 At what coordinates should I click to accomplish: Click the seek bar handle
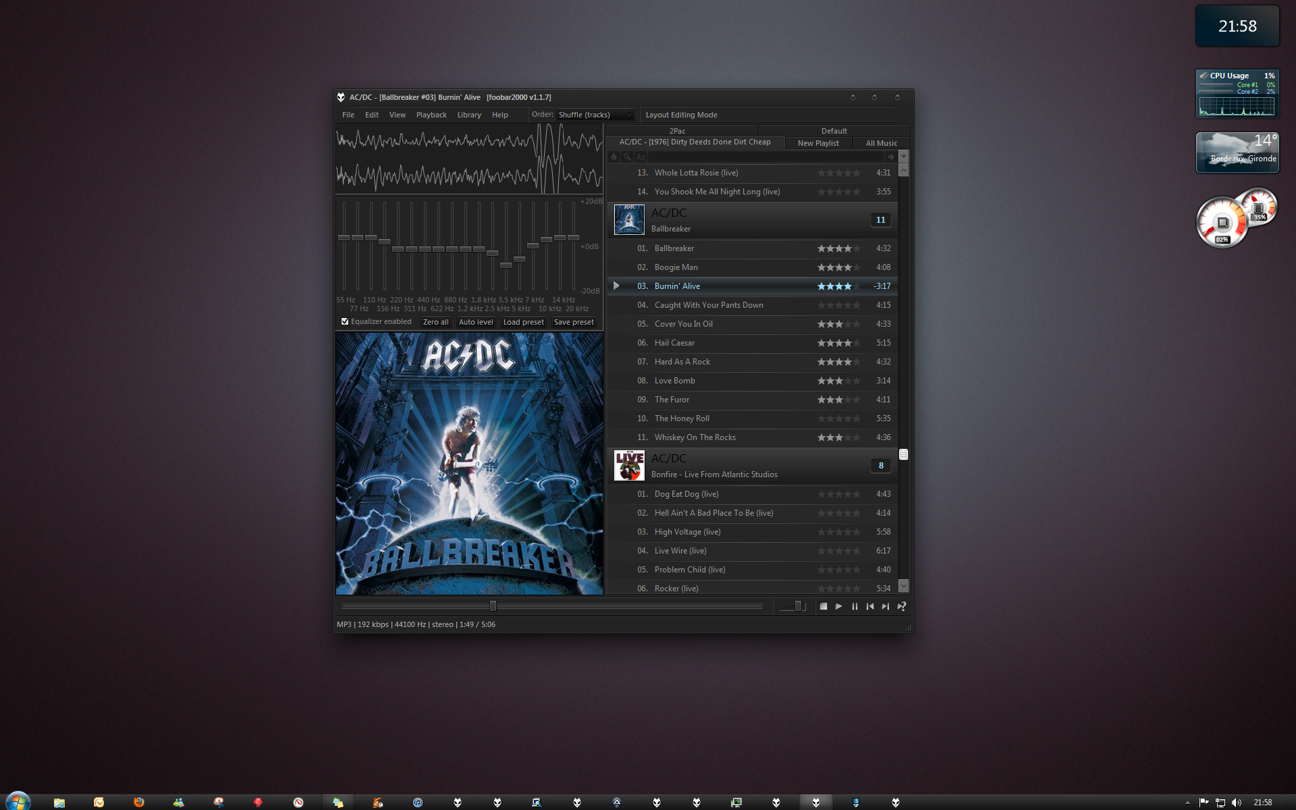(493, 606)
